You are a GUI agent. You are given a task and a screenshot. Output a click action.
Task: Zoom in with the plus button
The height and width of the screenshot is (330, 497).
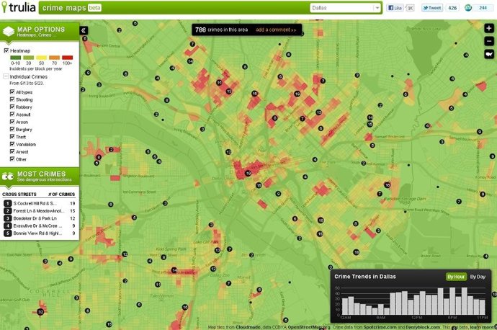tap(489, 28)
